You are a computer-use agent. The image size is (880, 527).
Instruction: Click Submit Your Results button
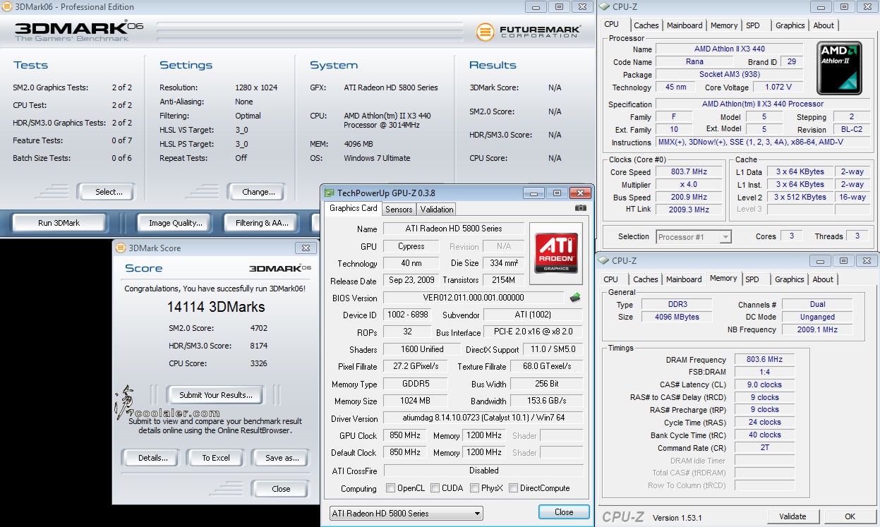(x=215, y=395)
